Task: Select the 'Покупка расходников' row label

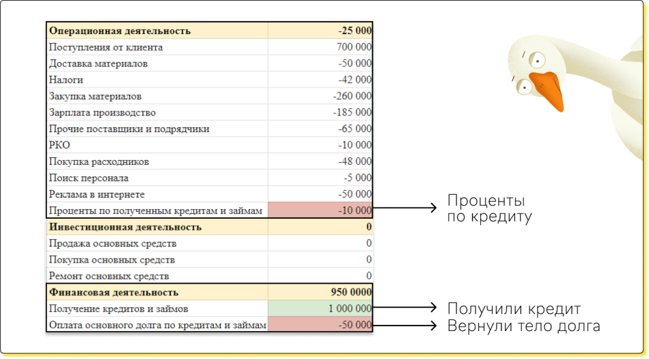Action: point(99,162)
